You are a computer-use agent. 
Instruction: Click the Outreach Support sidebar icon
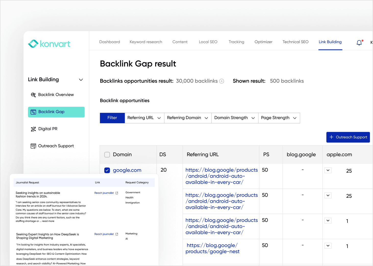pyautogui.click(x=33, y=146)
